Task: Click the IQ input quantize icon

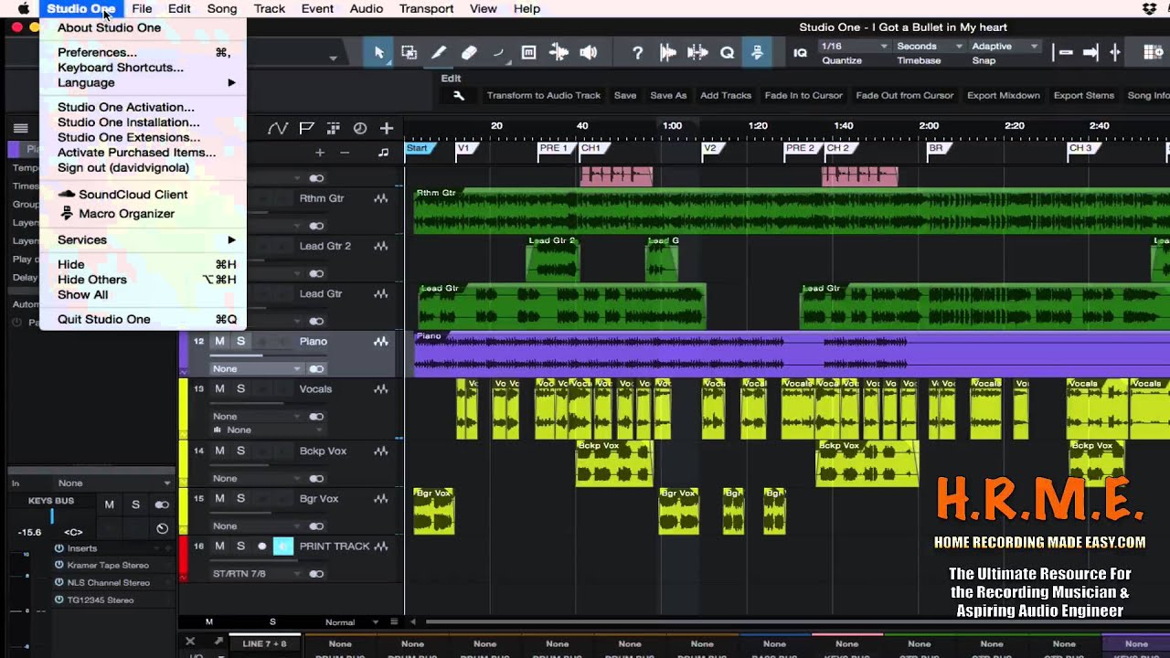Action: (x=800, y=53)
